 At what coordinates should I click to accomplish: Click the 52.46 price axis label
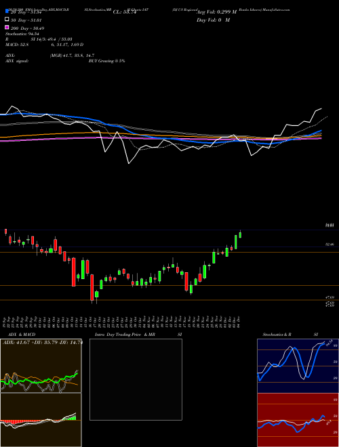pos(330,244)
